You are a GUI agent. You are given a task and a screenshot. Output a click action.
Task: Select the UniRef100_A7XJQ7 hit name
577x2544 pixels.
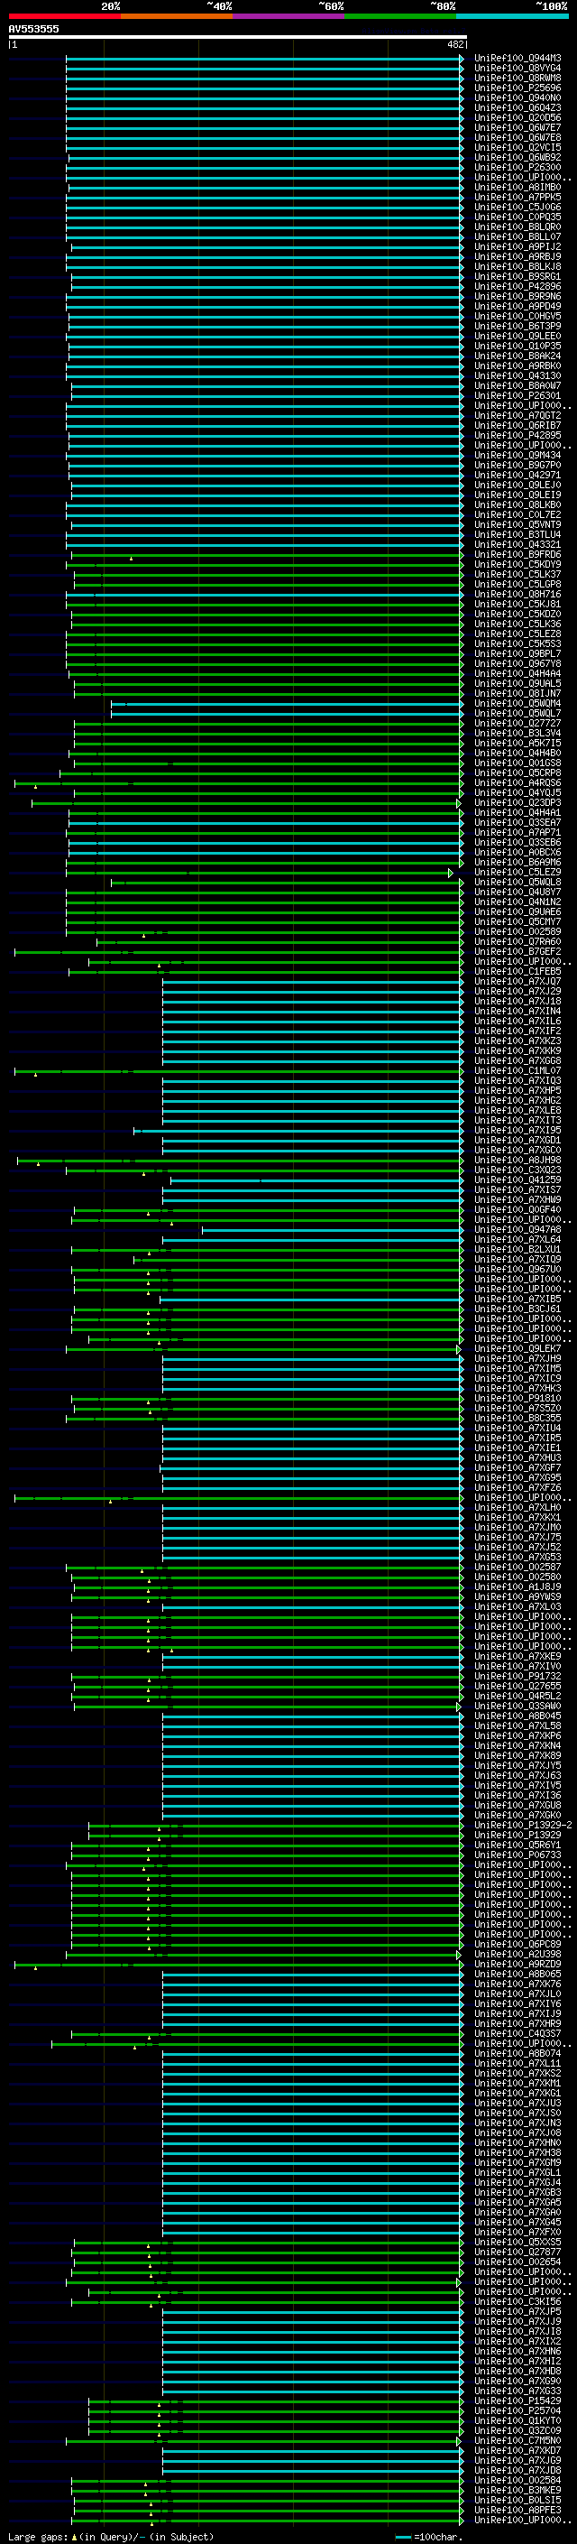(517, 981)
